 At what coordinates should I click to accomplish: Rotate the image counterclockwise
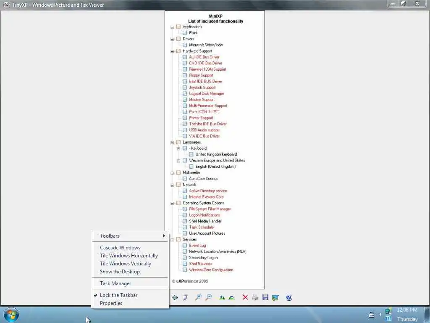232,297
